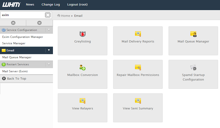This screenshot has height=128, width=220.
Task: Click Logout (root) link
Action: coord(77,5)
